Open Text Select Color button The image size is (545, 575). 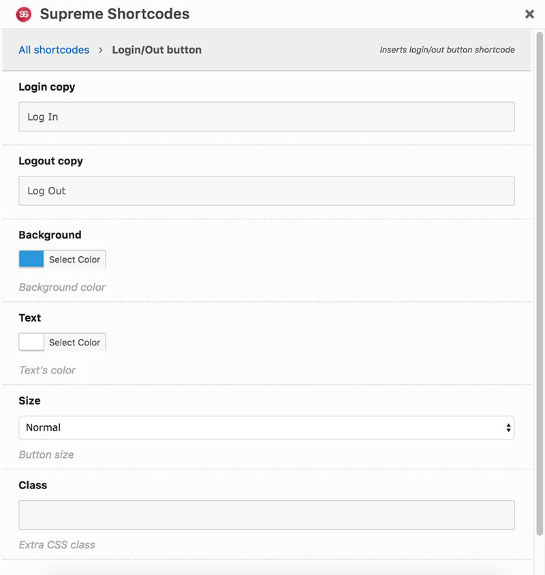pos(74,342)
